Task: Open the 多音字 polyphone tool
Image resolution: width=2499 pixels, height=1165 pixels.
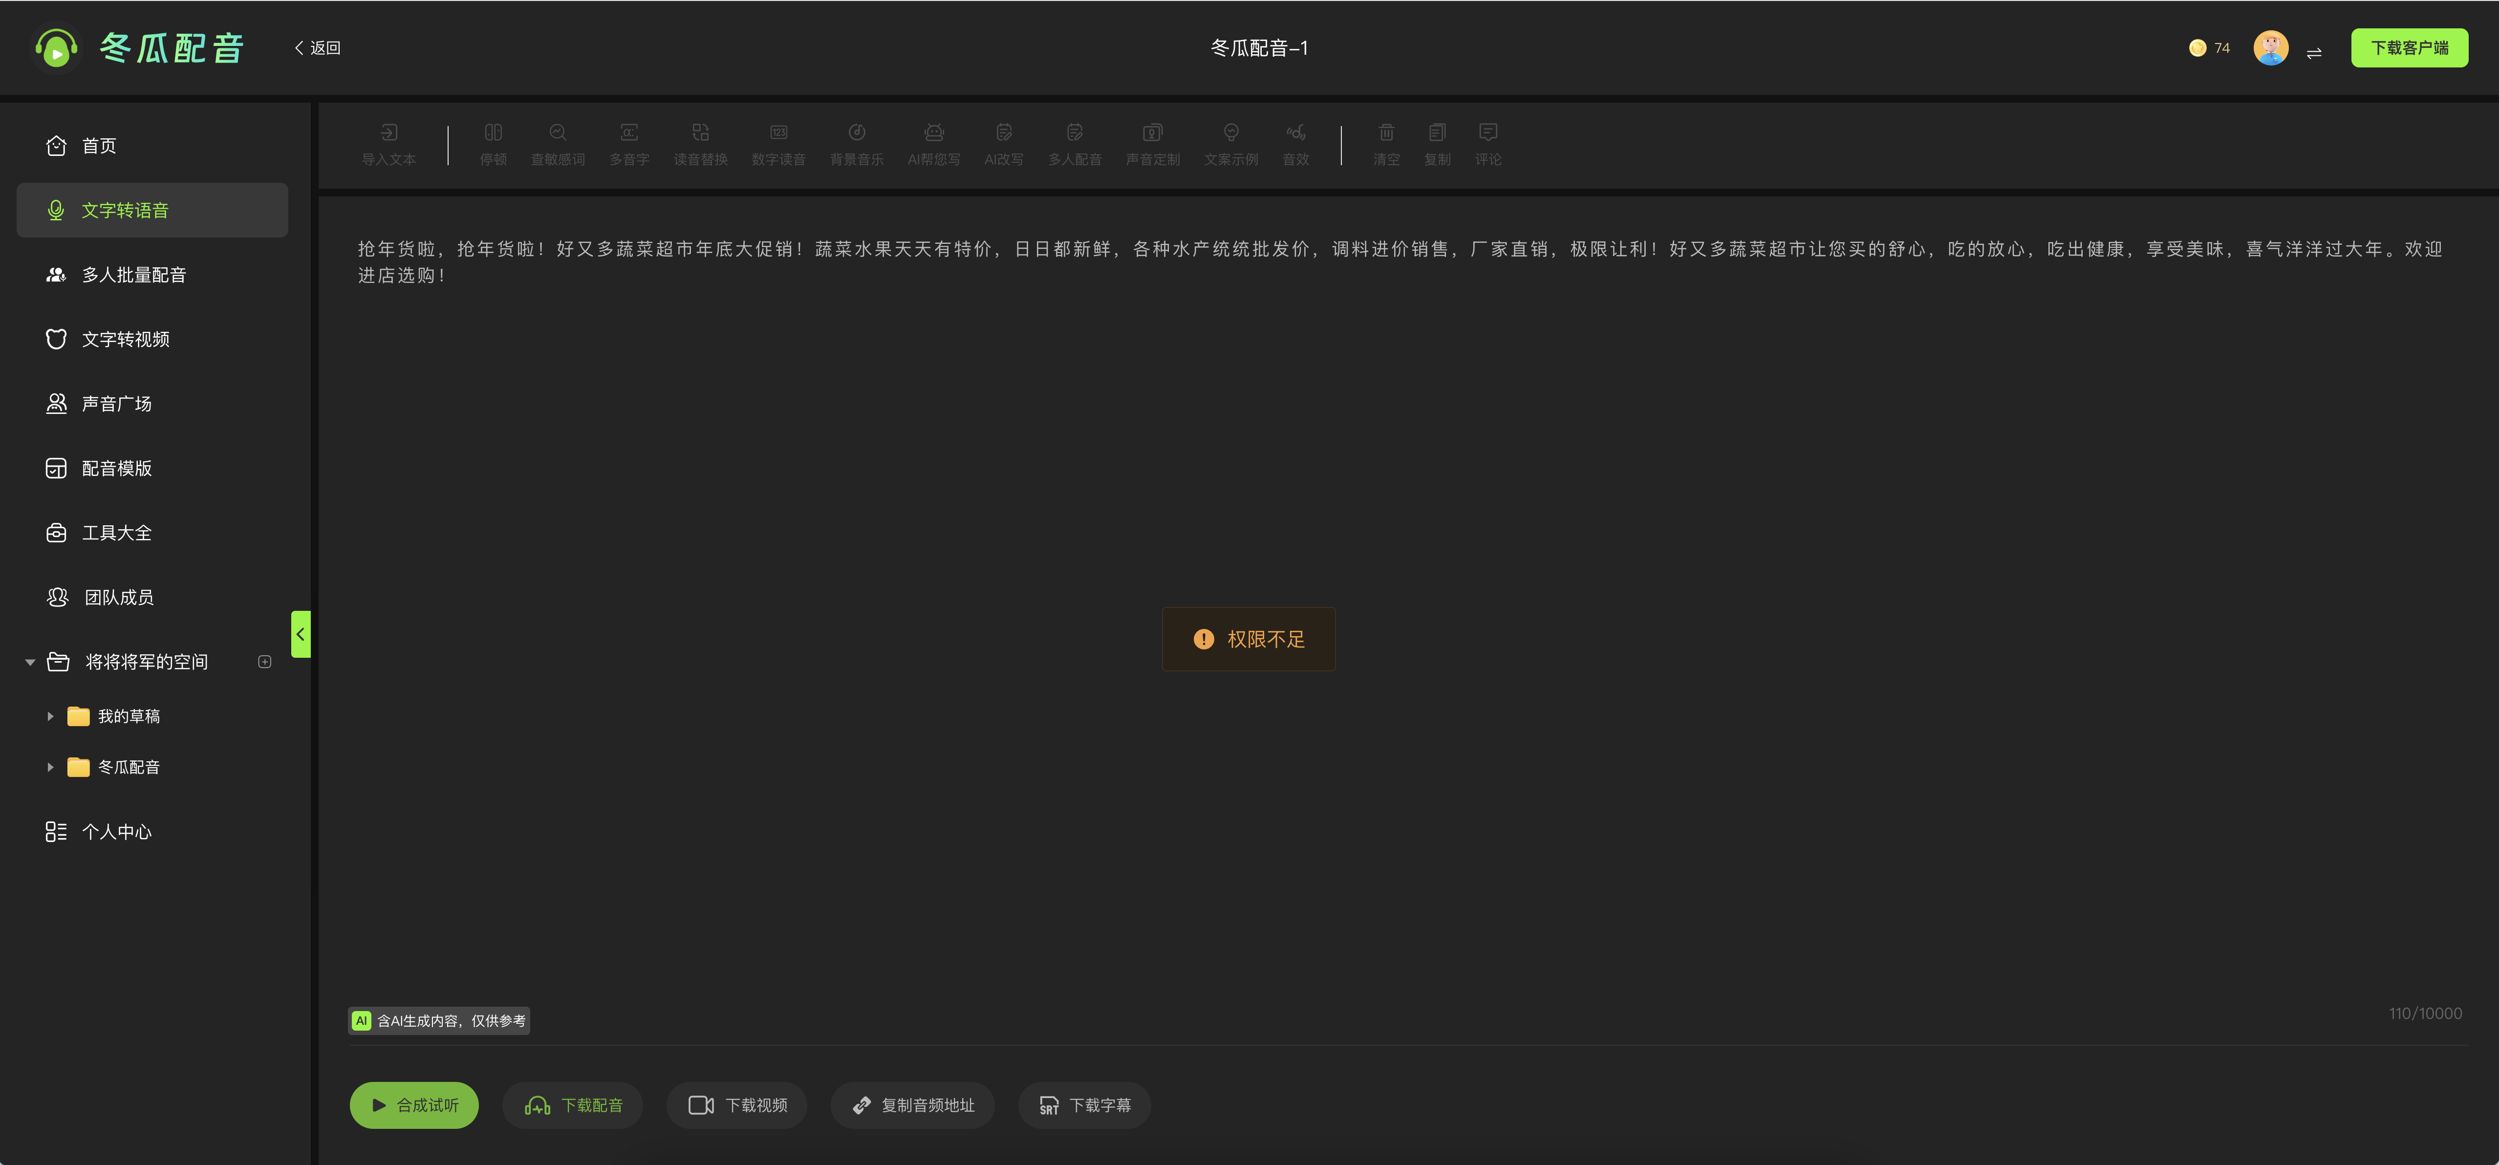Action: point(628,134)
